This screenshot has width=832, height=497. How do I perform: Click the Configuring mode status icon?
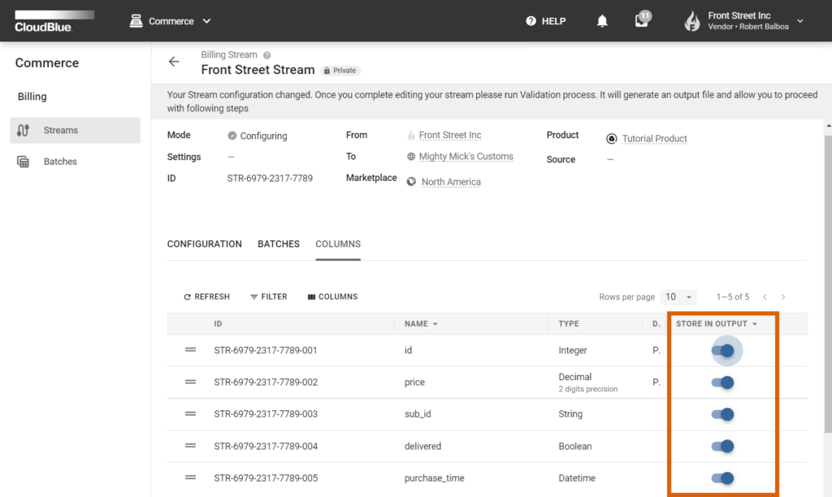coord(232,136)
